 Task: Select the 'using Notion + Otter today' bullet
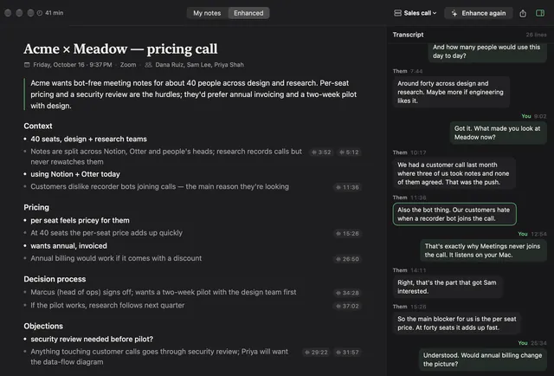75,174
